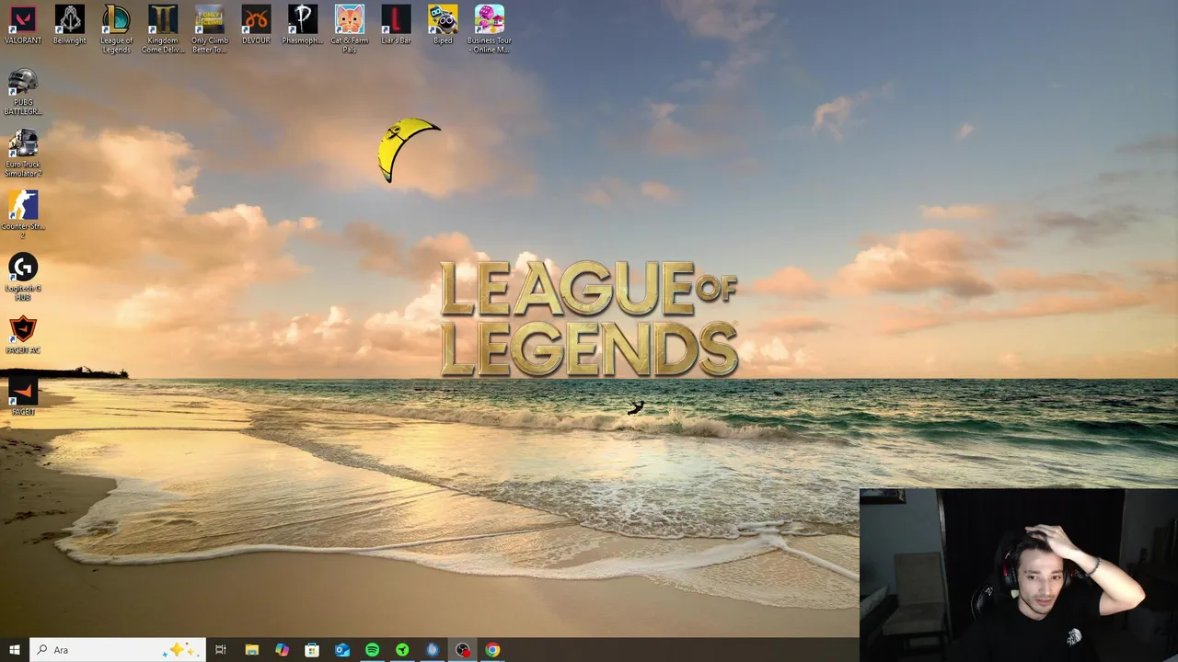Viewport: 1178px width, 662px height.
Task: Open the VALORANT desktop shortcut
Action: click(x=23, y=25)
